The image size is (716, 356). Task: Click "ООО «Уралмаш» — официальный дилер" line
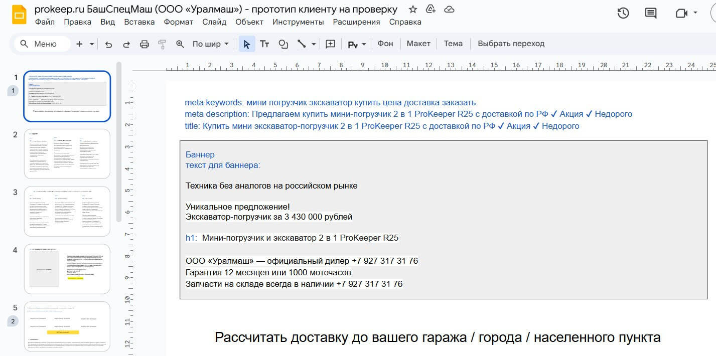coord(302,261)
